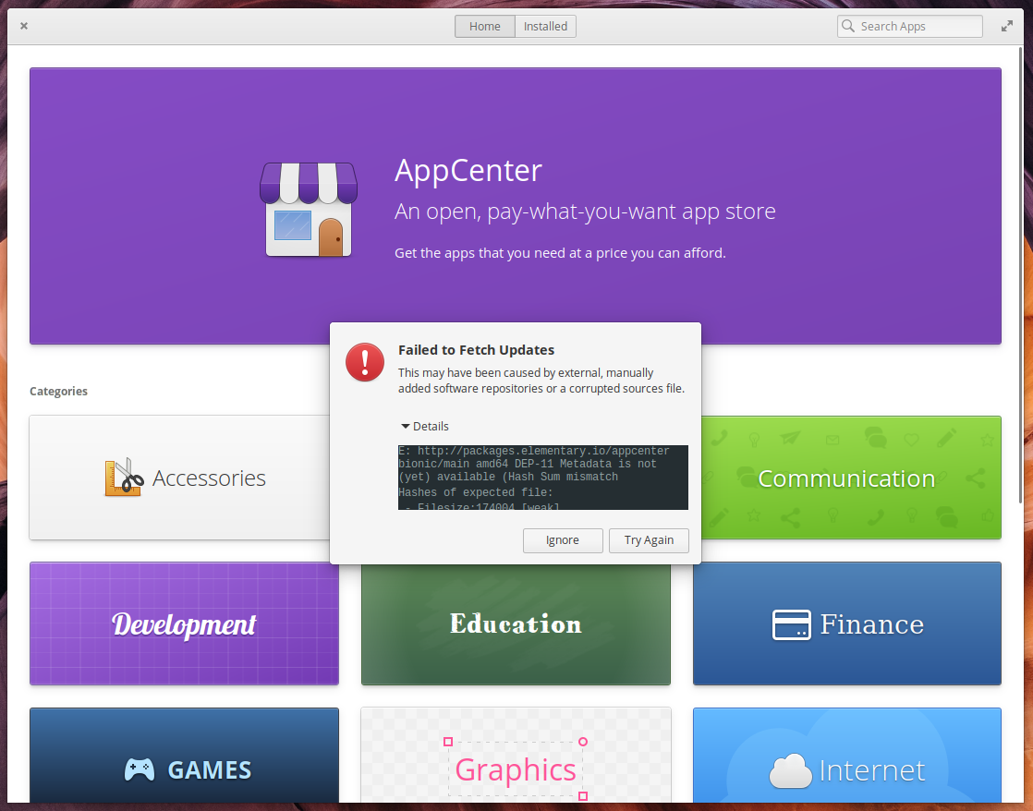1033x811 pixels.
Task: Click the error details text box
Action: (x=543, y=478)
